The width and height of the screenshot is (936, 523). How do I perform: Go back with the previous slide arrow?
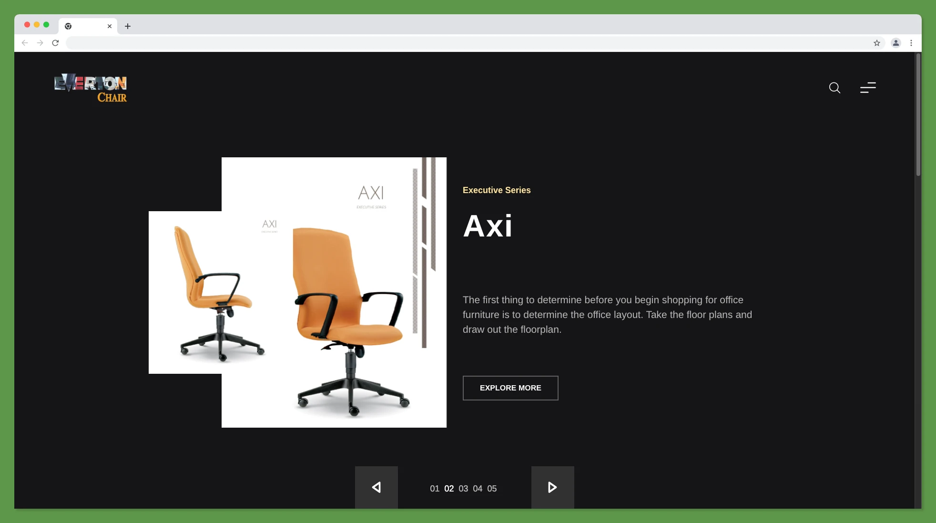[x=376, y=487]
